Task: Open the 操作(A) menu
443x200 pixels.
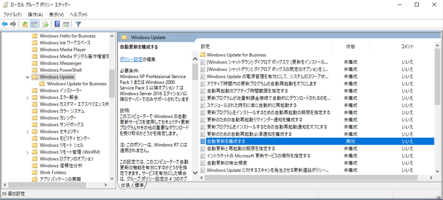Action: tap(35, 14)
